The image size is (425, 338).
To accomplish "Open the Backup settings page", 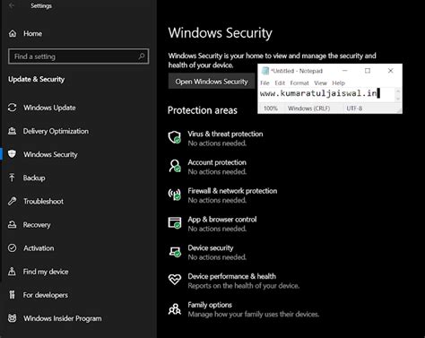I will pos(34,178).
